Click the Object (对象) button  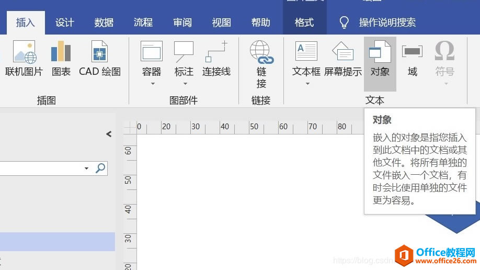(380, 59)
